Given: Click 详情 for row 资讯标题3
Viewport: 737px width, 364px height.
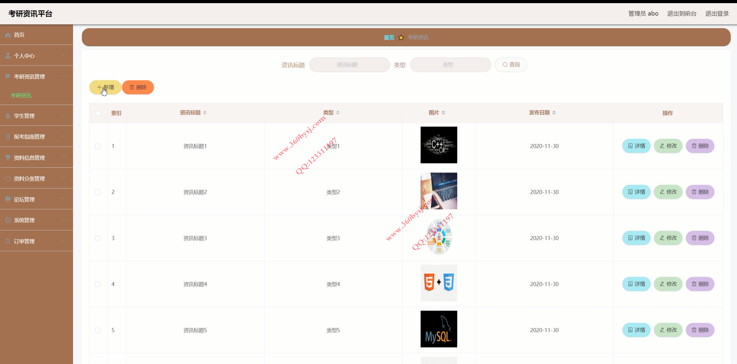Looking at the screenshot, I should coord(636,238).
